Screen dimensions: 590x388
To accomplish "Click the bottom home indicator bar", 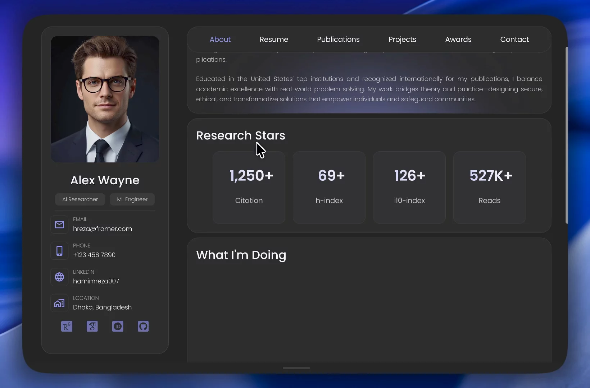I will [x=296, y=368].
